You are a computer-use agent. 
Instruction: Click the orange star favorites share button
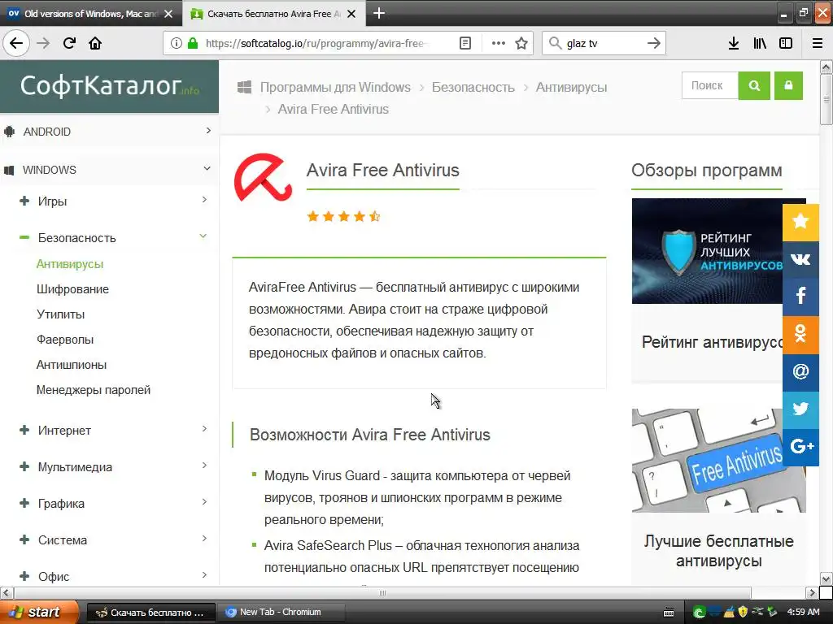800,221
